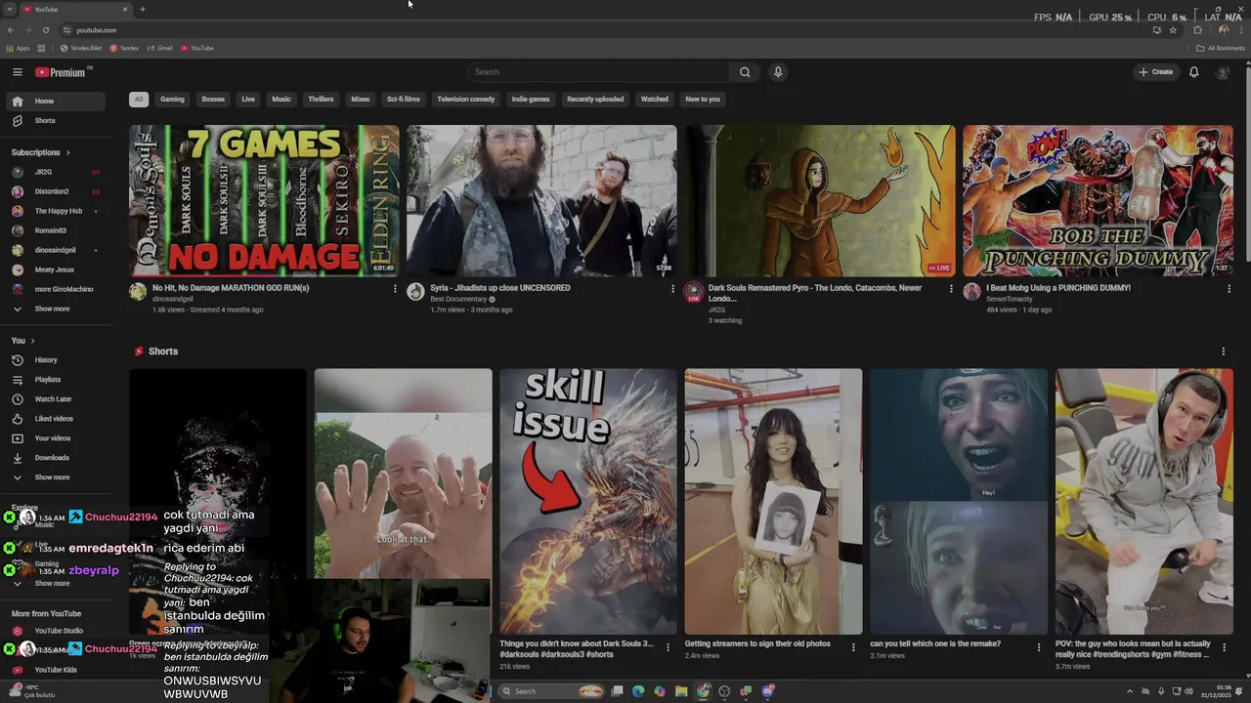The width and height of the screenshot is (1251, 703).
Task: Open the 7 Games No Damage video thumbnail
Action: tap(264, 200)
